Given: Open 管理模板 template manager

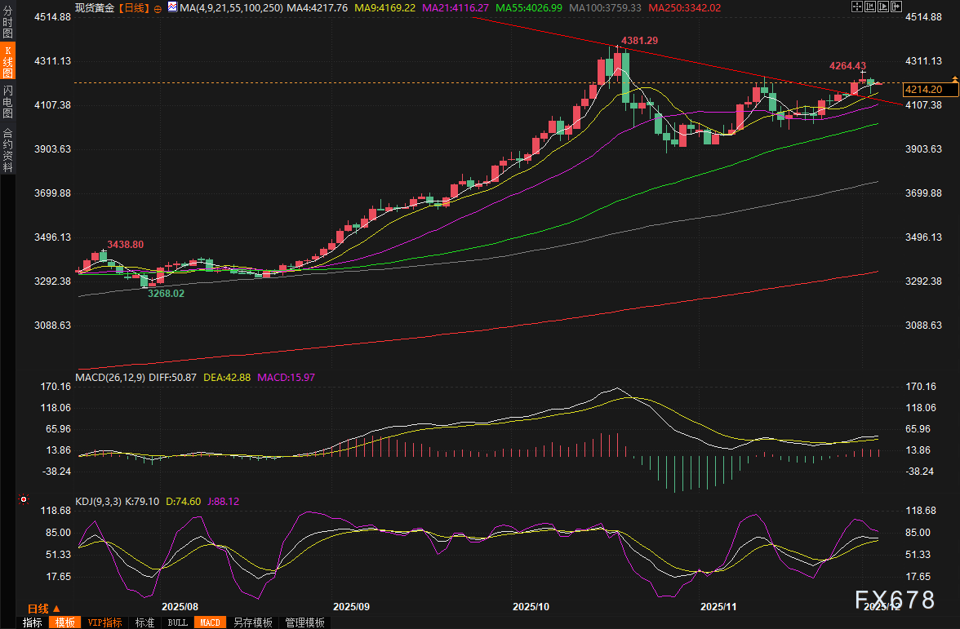Looking at the screenshot, I should [304, 622].
